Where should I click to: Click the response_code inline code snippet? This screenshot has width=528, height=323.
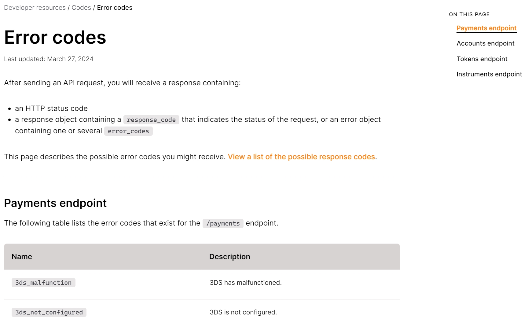pos(151,120)
